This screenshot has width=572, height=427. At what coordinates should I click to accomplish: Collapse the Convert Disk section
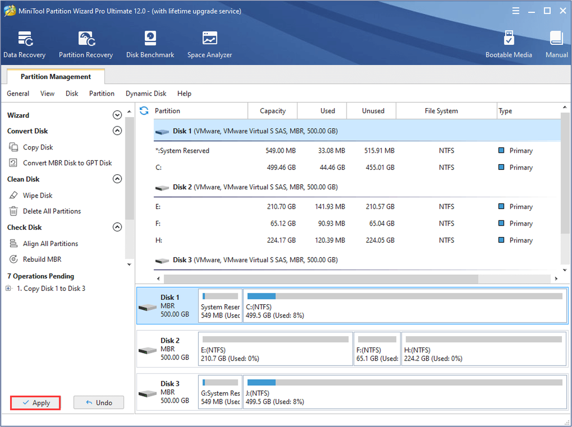[x=117, y=131]
